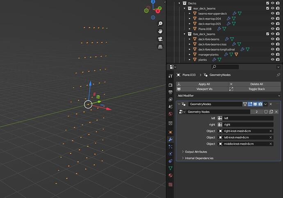The width and height of the screenshot is (283, 198).
Task: Uncheck the Decks collection checkbox
Action: tap(267, 3)
